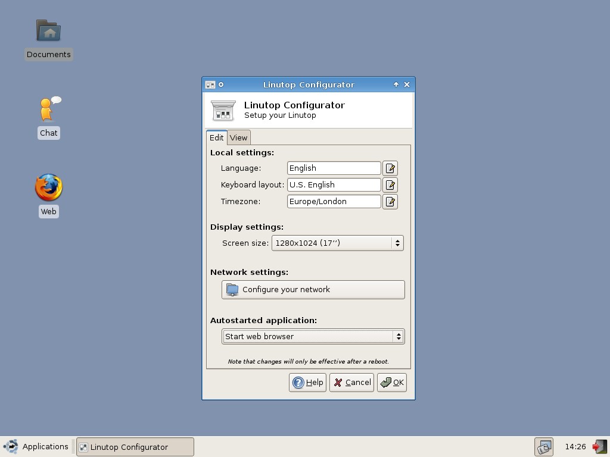Click the edit icon next to Timezone

(390, 202)
